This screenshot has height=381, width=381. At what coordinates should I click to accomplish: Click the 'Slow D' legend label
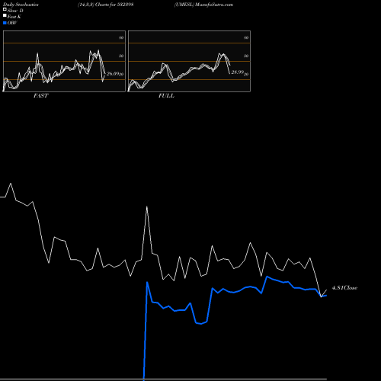[x=15, y=11]
